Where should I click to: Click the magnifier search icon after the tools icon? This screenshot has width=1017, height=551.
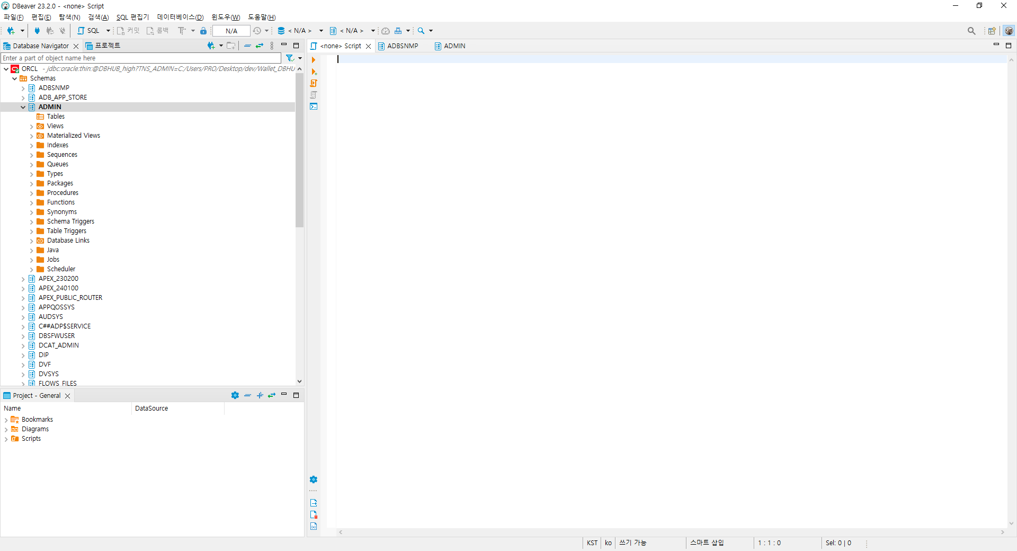coord(421,31)
